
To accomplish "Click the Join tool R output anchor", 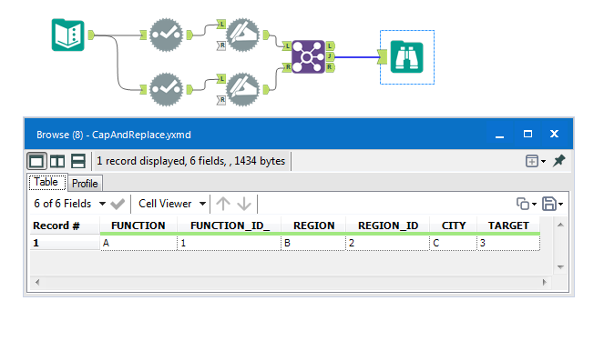I will (x=331, y=67).
